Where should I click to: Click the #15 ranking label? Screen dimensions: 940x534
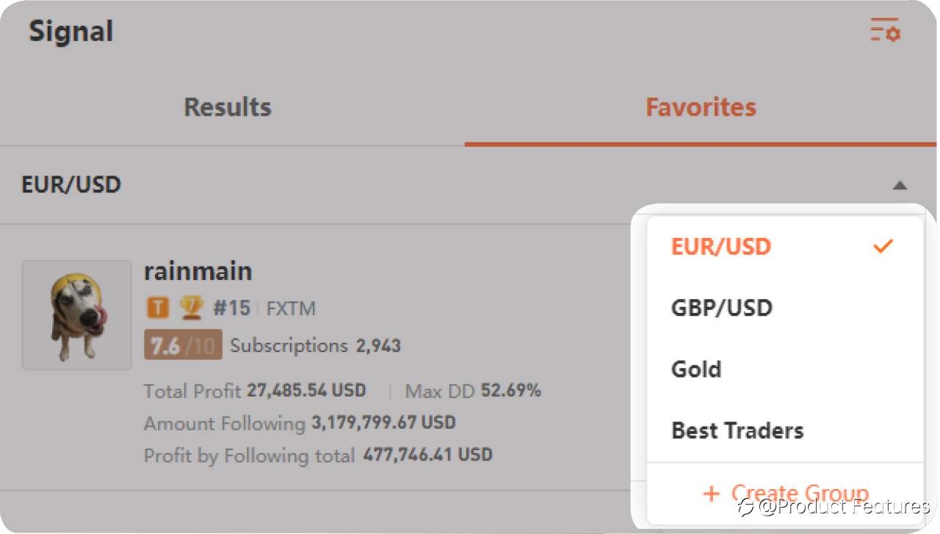[x=232, y=308]
